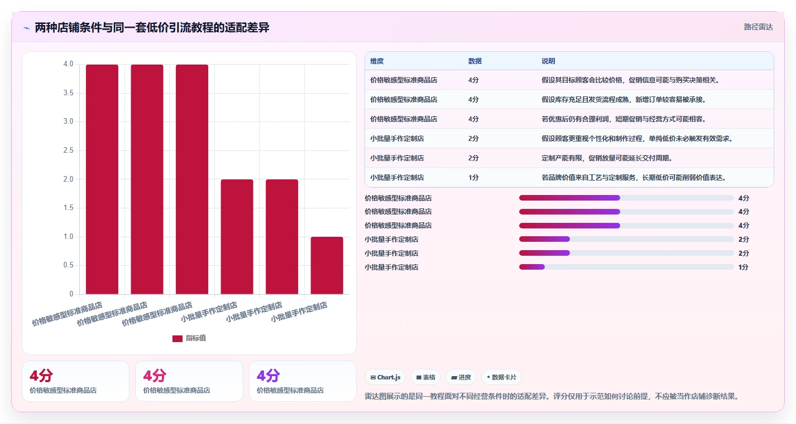Select the cell starting 假设其目标顾客会比较价格

pyautogui.click(x=655, y=80)
